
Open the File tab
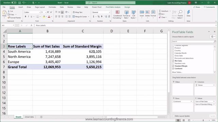point(4,7)
